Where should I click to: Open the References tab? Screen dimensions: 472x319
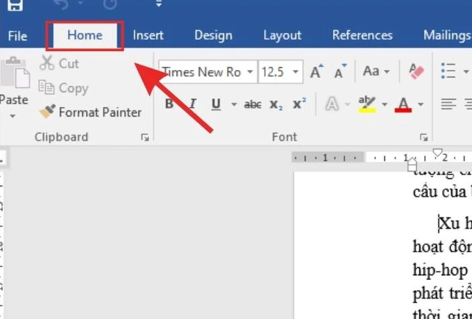(x=362, y=36)
